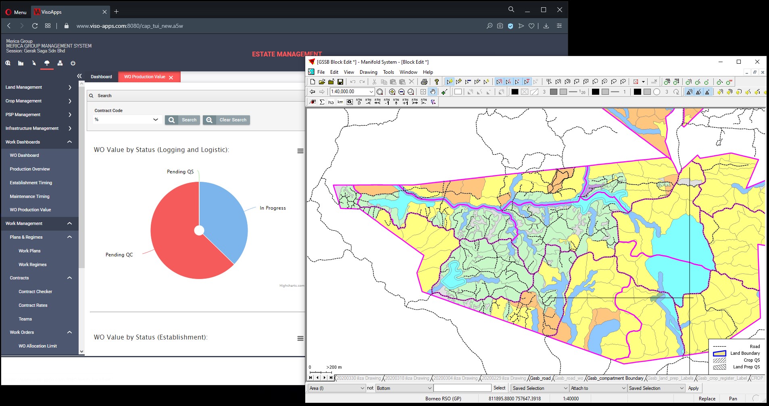The width and height of the screenshot is (769, 406).
Task: Open the Drawing menu
Action: [368, 72]
